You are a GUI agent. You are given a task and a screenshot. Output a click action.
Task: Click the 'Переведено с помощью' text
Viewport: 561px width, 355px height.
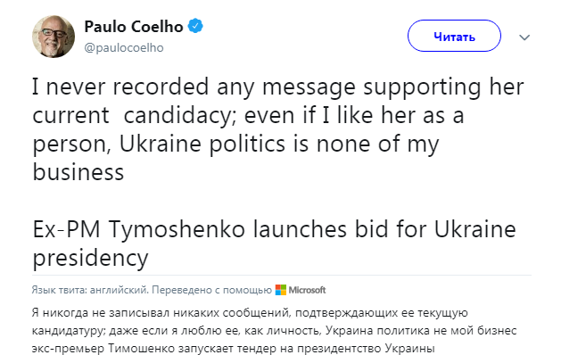211,290
